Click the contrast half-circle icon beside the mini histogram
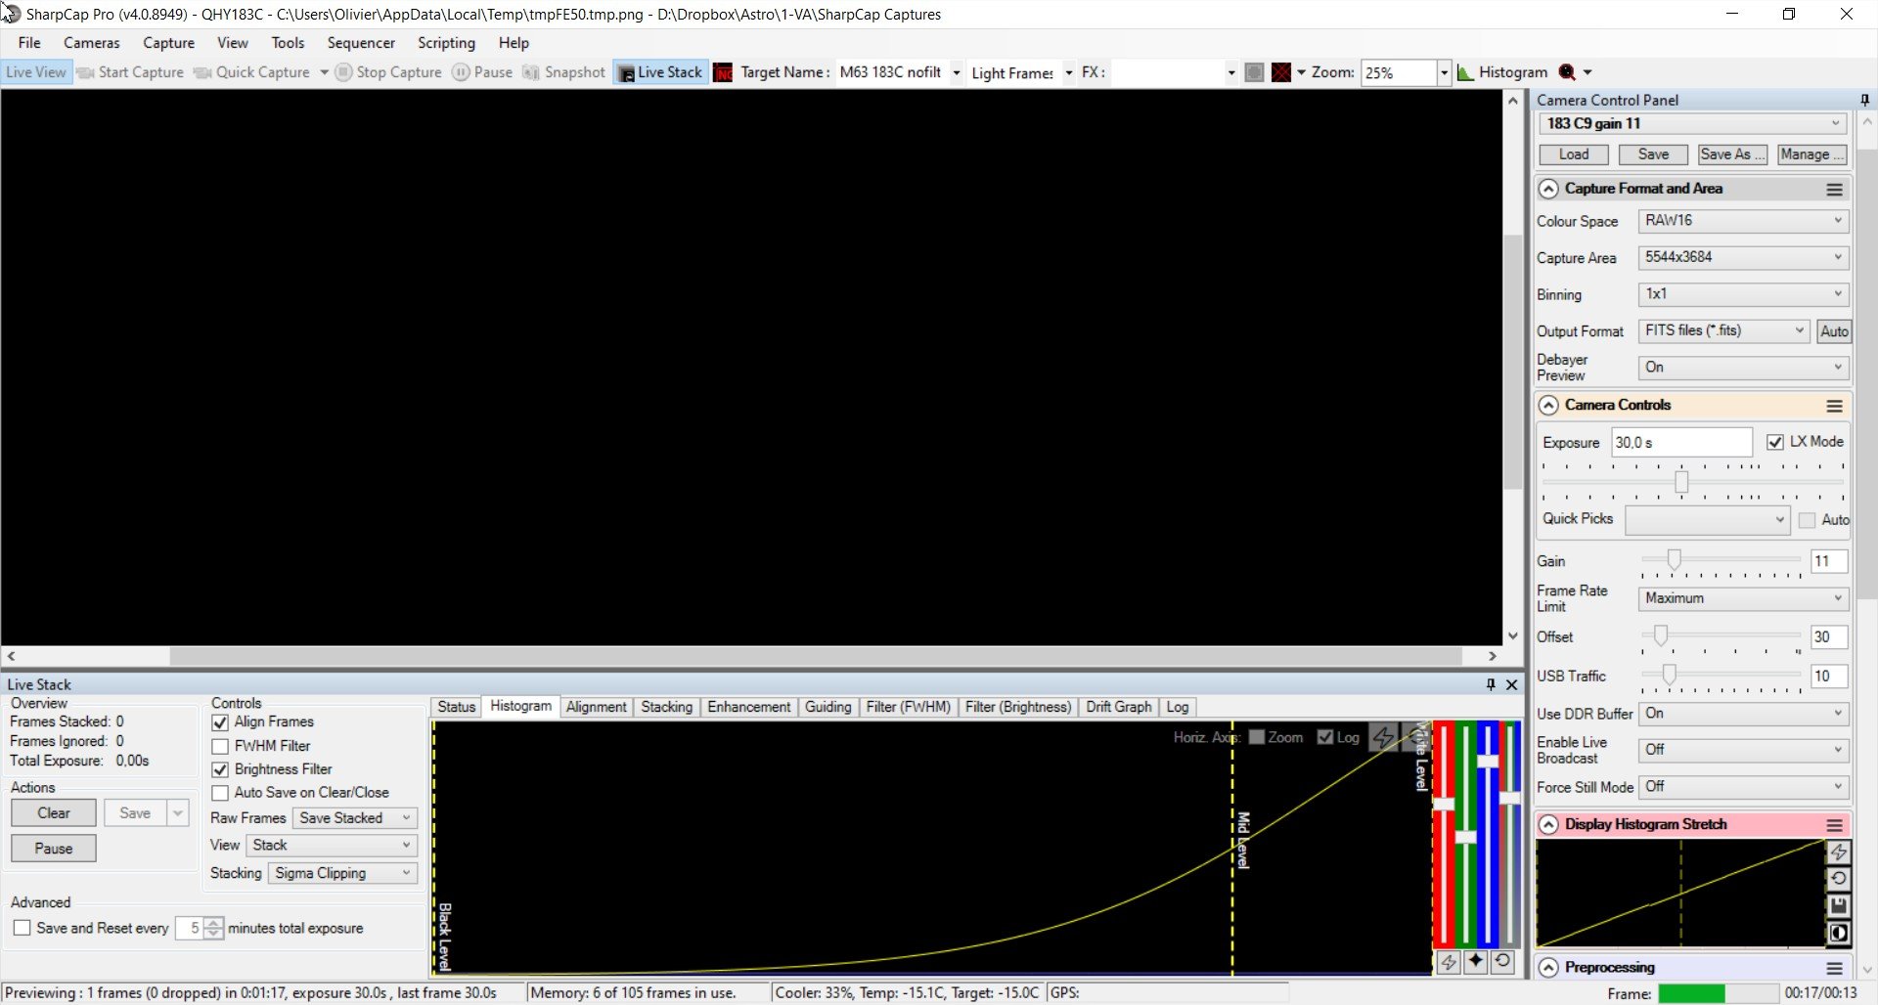This screenshot has height=1005, width=1878. 1839,934
